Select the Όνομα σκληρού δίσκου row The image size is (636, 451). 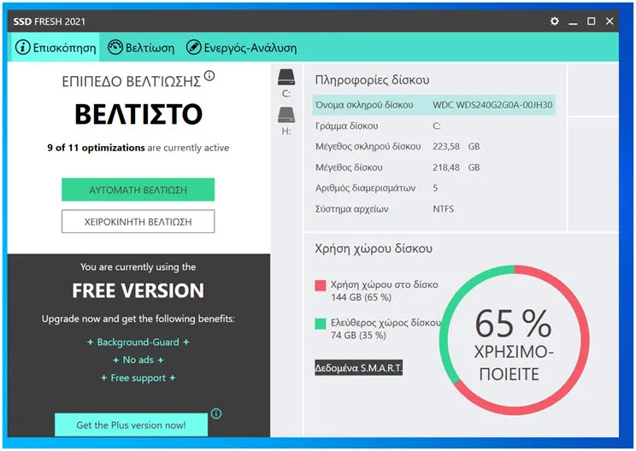pos(433,105)
